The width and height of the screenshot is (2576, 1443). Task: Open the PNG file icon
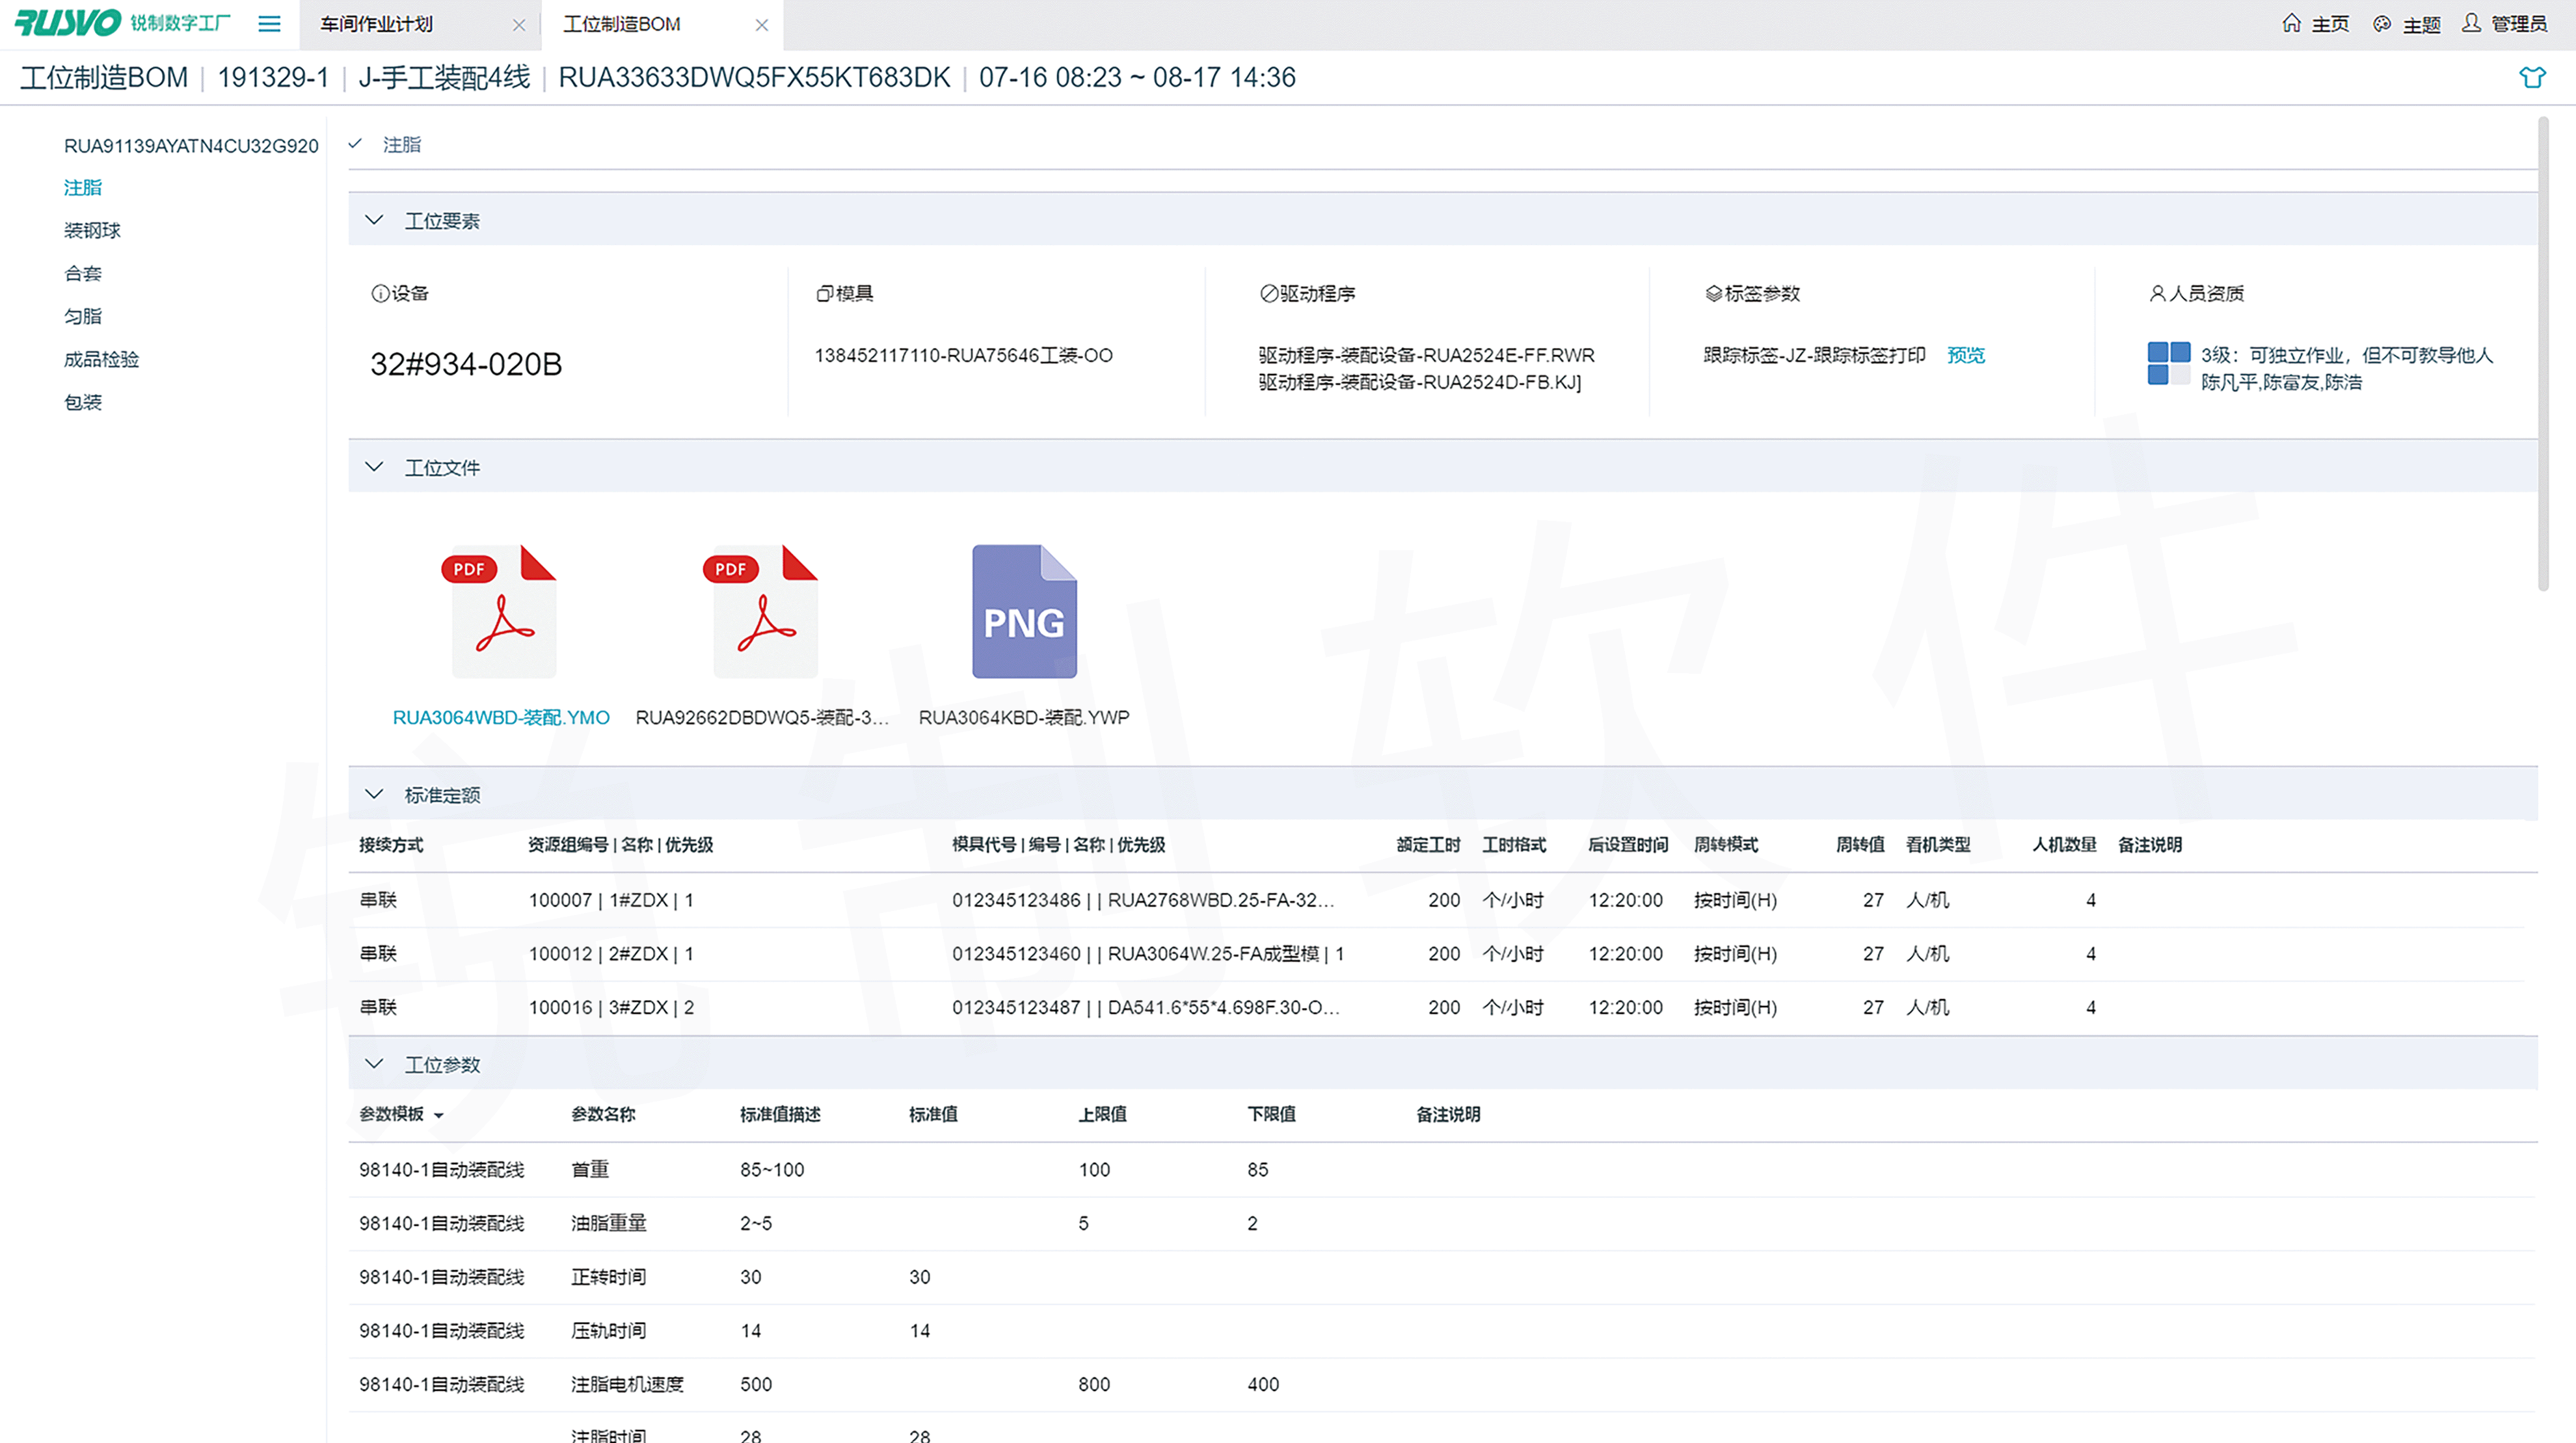point(1024,612)
